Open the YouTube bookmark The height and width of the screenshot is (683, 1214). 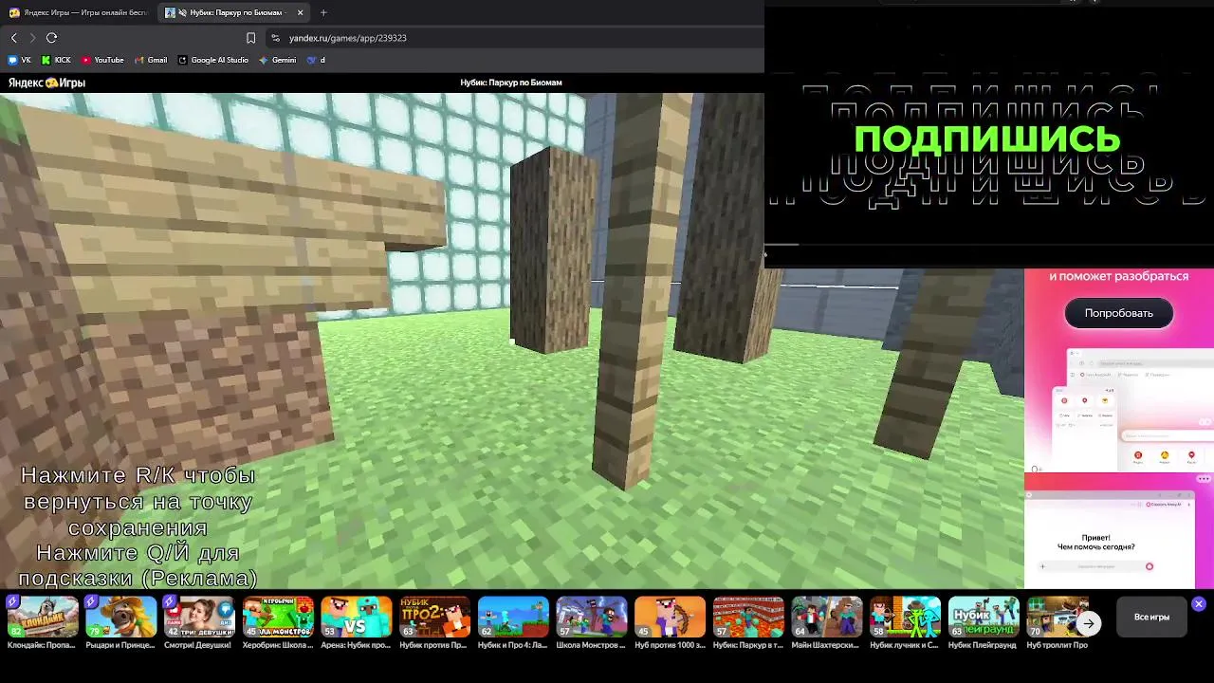point(102,60)
